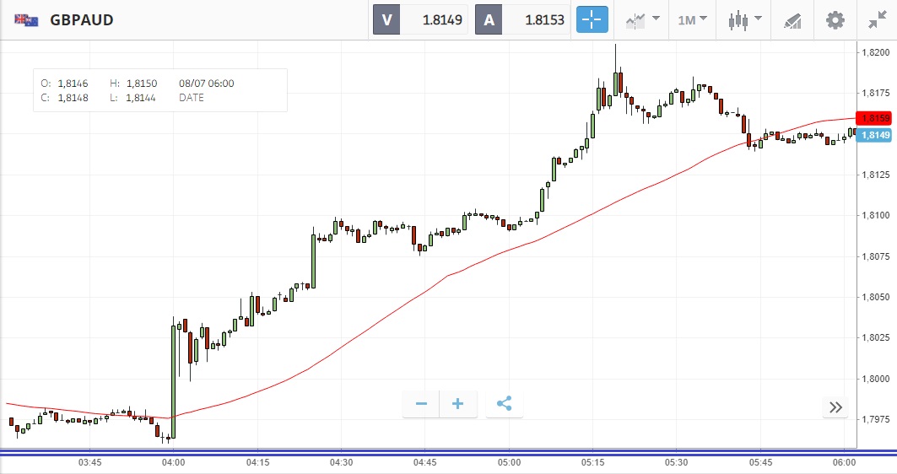Screen dimensions: 897x474
Task: Zoom in with the plus button
Action: click(458, 404)
